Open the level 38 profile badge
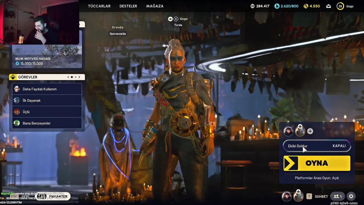The width and height of the screenshot is (364, 205). [340, 6]
